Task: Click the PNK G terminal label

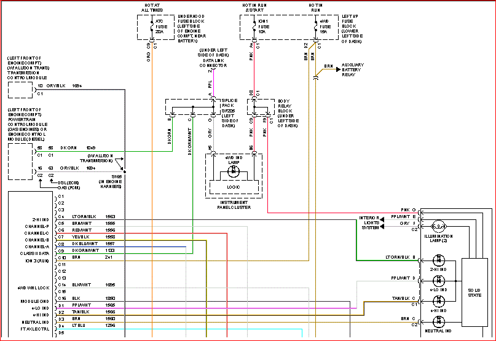Action: [x=408, y=210]
